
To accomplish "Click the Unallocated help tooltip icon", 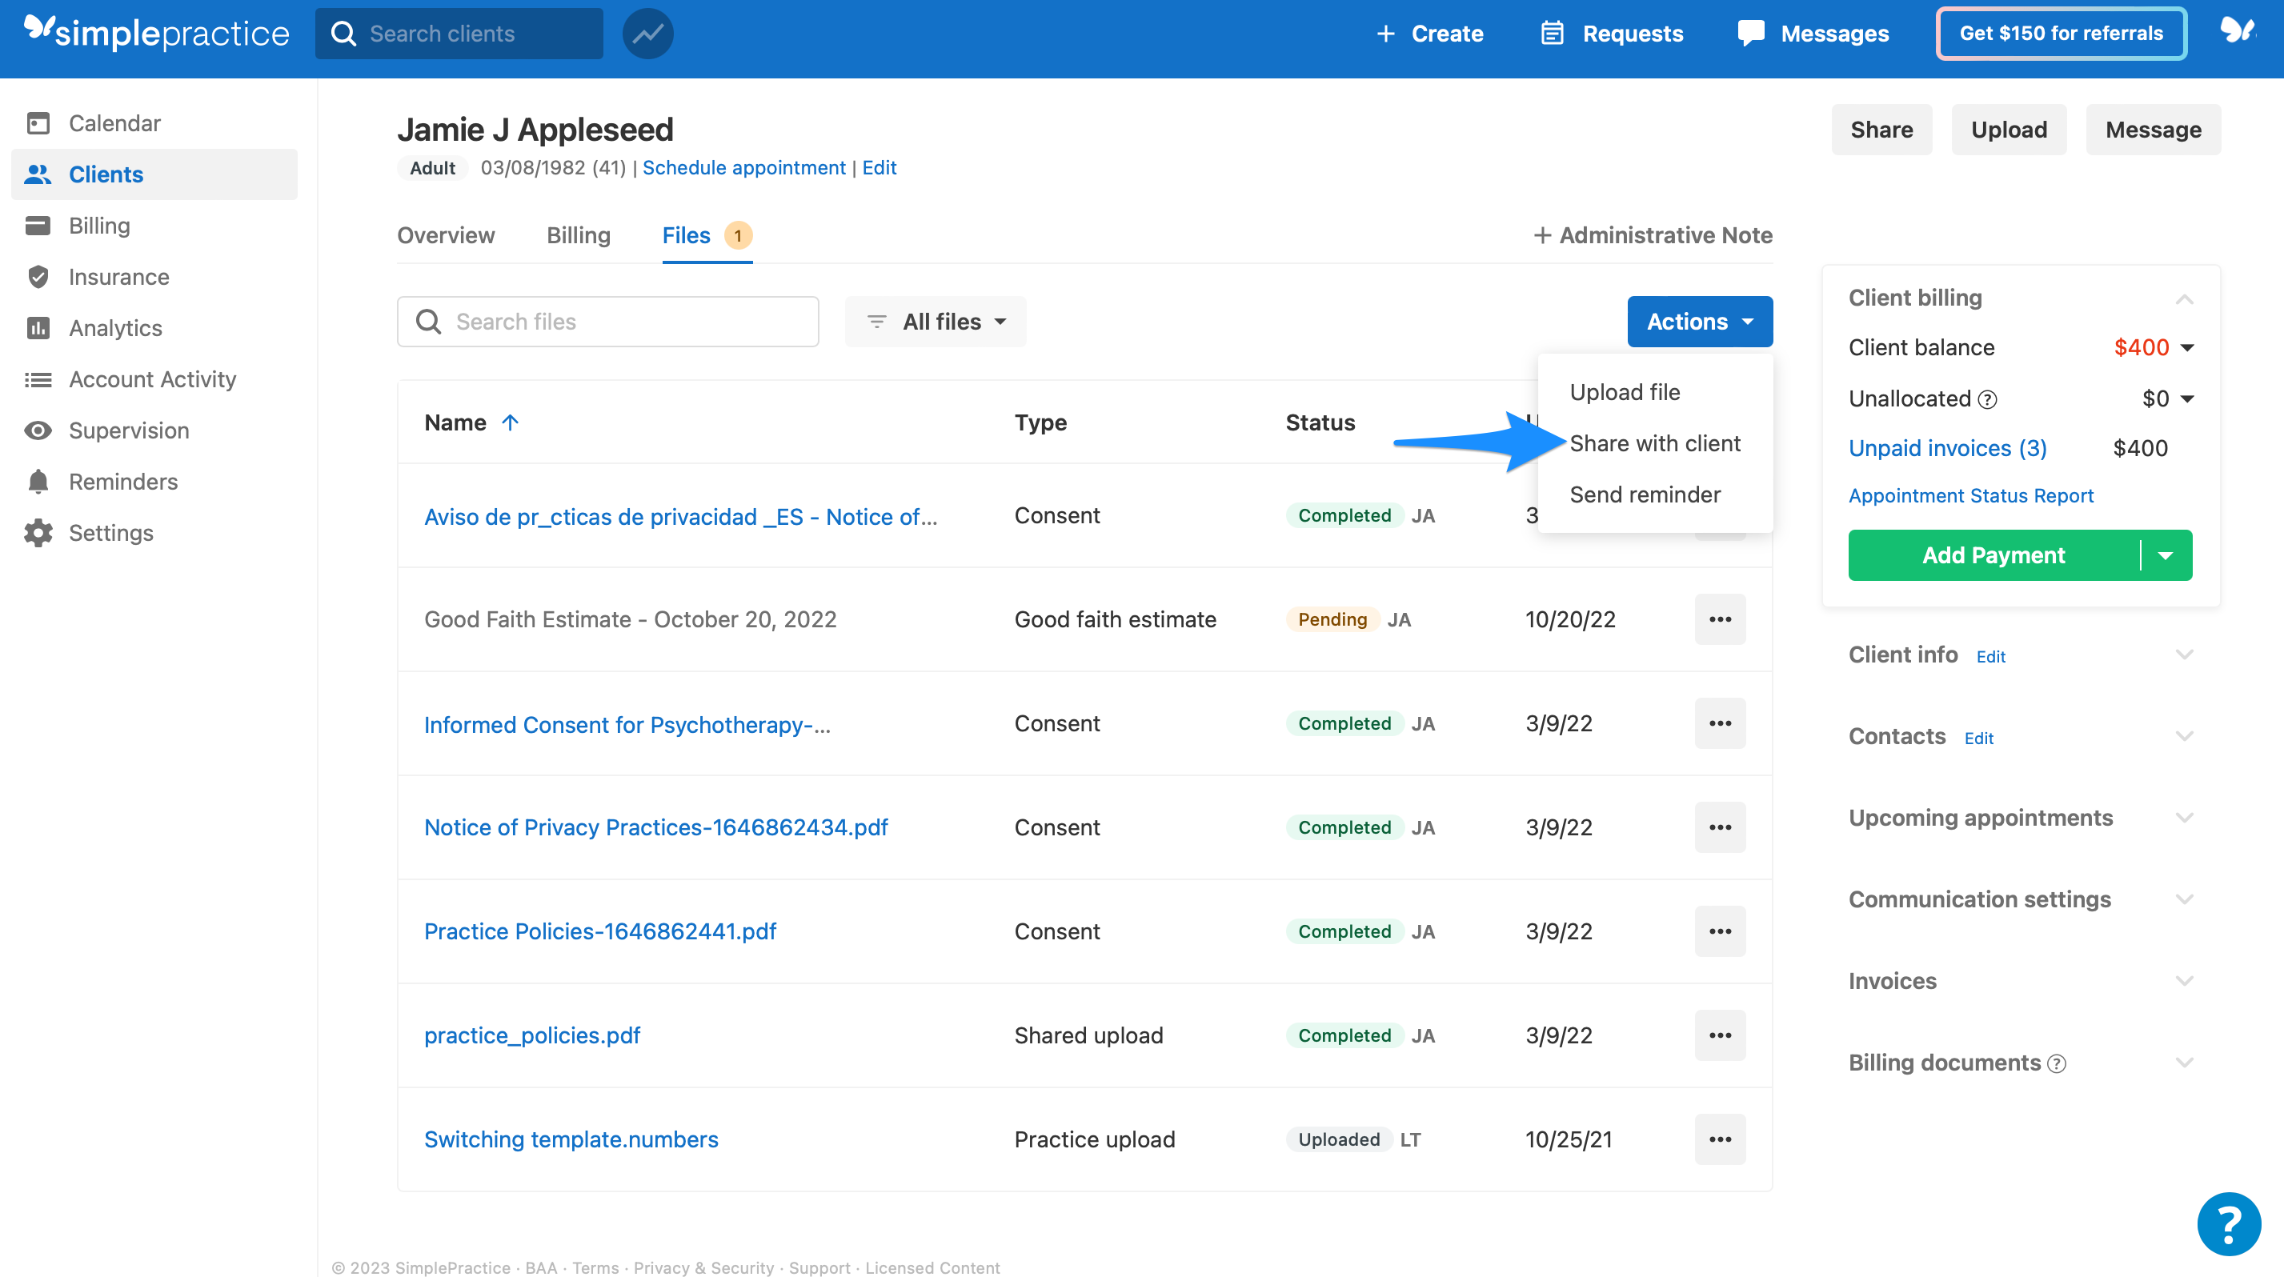I will coord(1987,398).
